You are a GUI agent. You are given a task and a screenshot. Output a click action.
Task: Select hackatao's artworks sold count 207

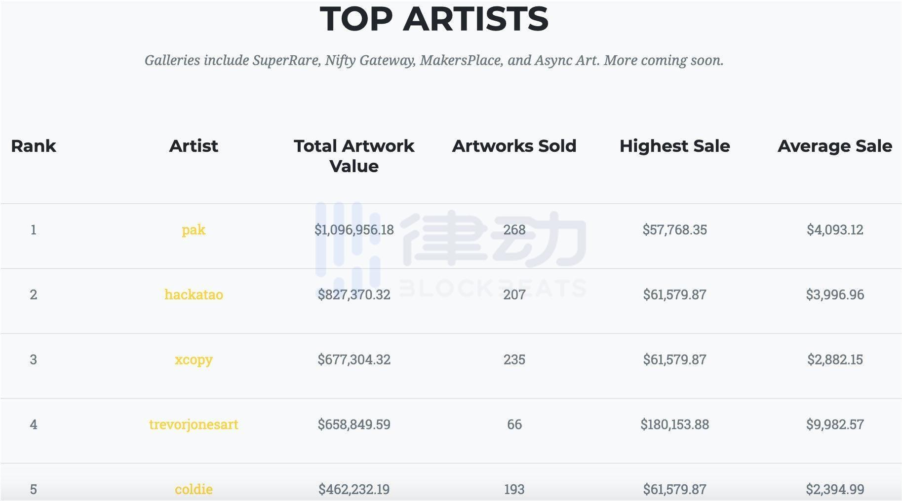pos(514,294)
